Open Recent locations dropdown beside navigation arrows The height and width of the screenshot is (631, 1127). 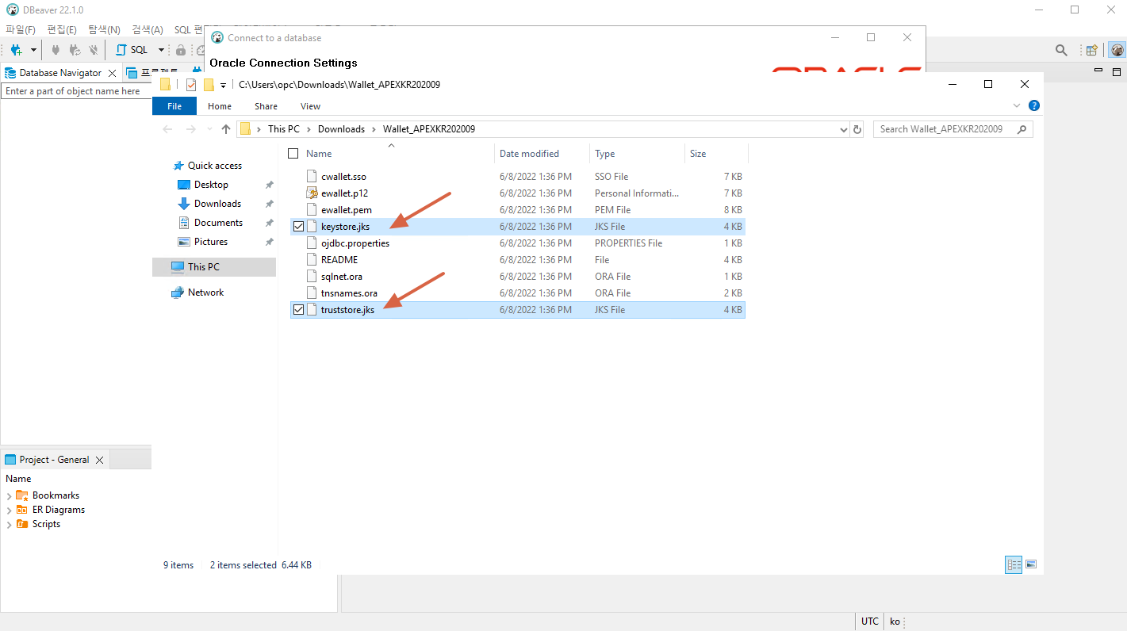tap(208, 129)
